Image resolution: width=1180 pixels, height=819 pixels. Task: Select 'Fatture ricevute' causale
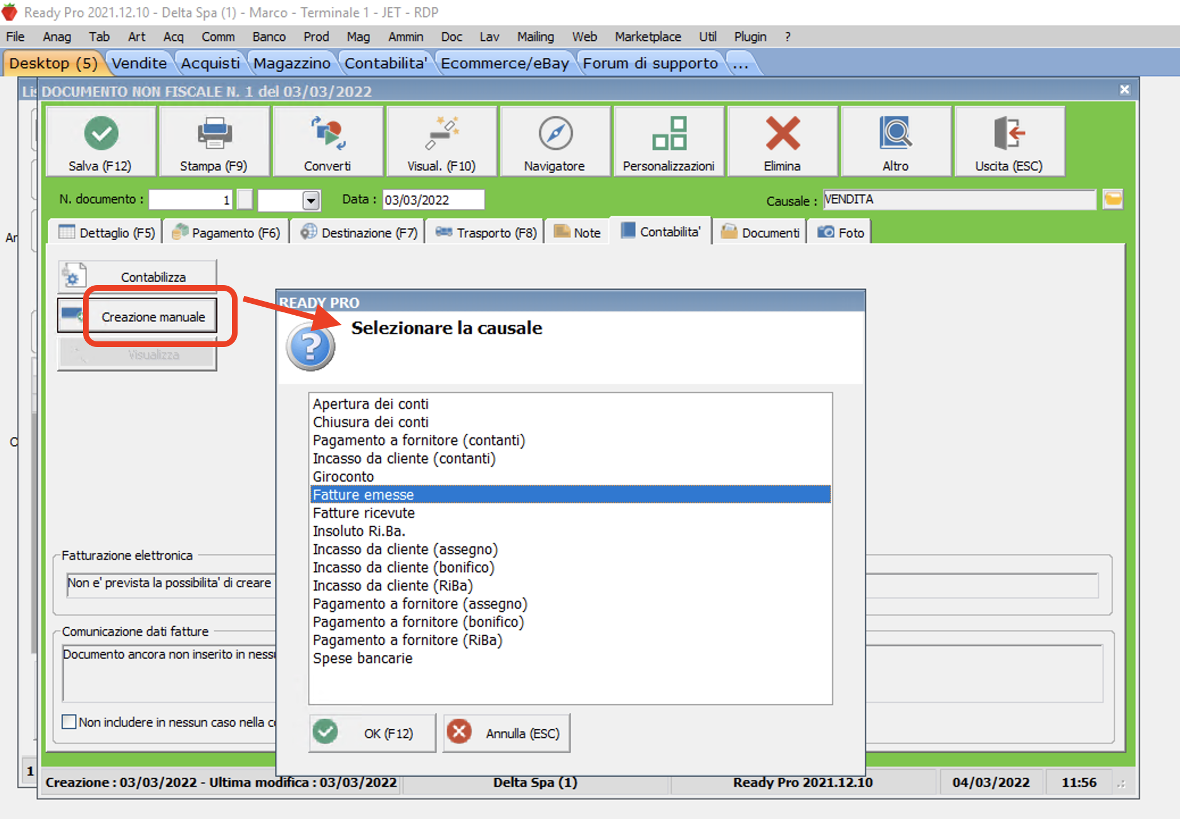pyautogui.click(x=571, y=513)
